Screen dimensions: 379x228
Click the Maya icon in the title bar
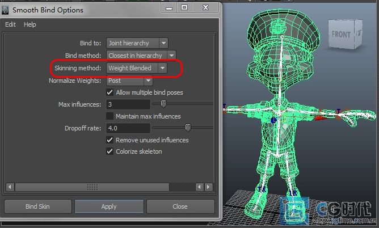tap(5, 10)
